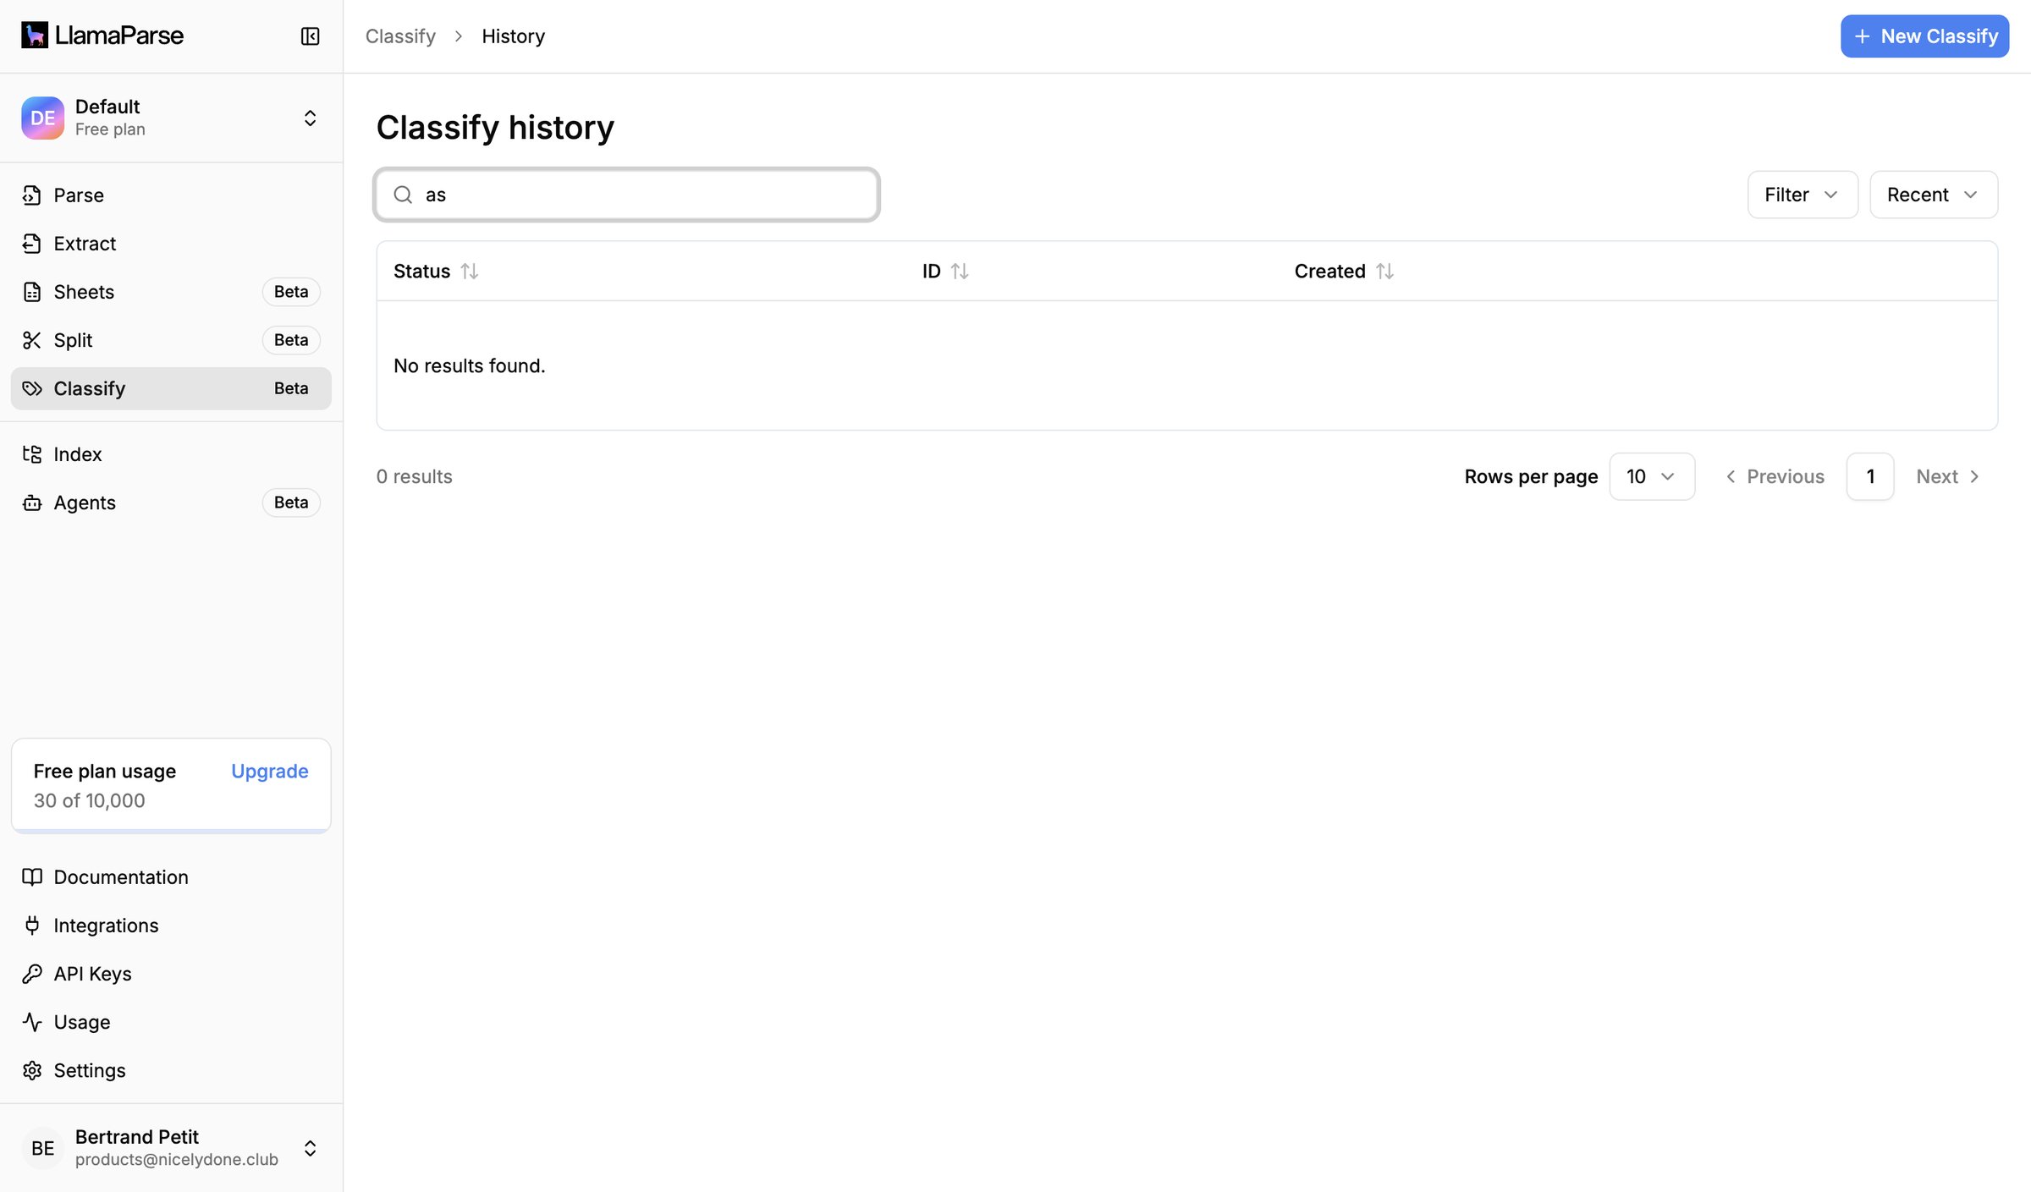
Task: Click the "No results found." message
Action: (x=470, y=365)
